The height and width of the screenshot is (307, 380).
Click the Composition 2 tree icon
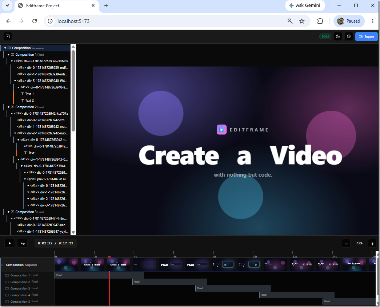coord(13,107)
